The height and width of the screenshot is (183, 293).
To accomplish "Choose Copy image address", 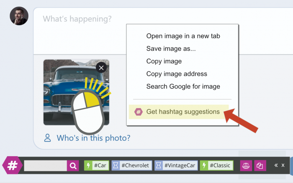I will pyautogui.click(x=177, y=74).
